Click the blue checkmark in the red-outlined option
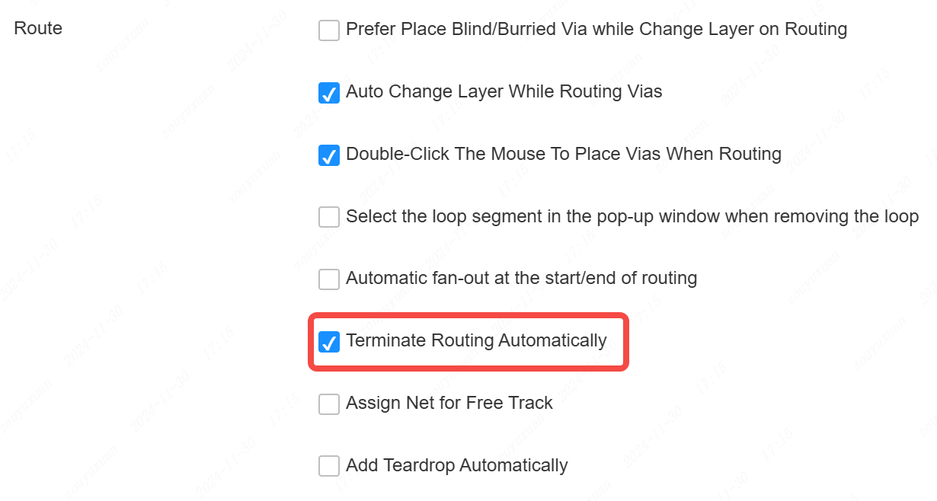This screenshot has height=501, width=937. pos(329,342)
